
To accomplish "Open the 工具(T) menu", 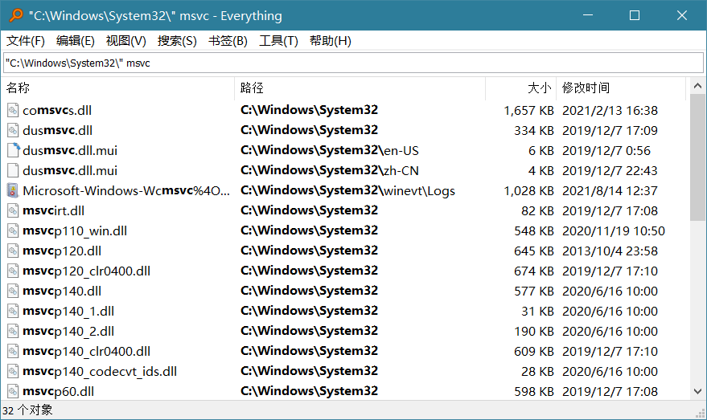I will pyautogui.click(x=278, y=41).
